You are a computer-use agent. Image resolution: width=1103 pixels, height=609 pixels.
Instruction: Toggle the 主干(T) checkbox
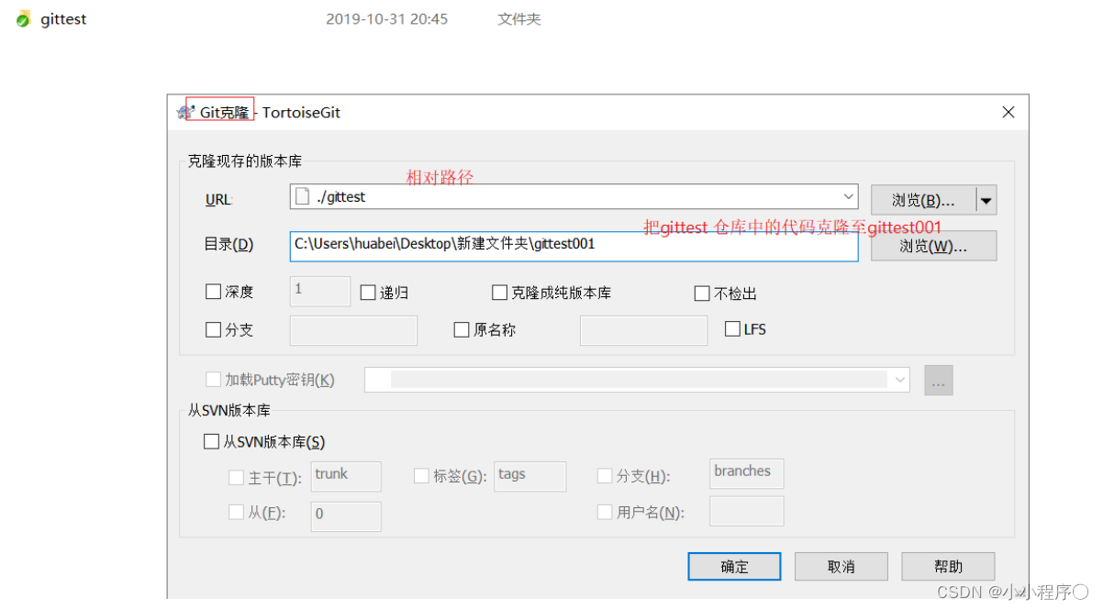(x=236, y=477)
